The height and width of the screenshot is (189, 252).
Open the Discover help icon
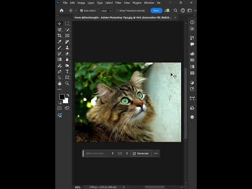183,10
